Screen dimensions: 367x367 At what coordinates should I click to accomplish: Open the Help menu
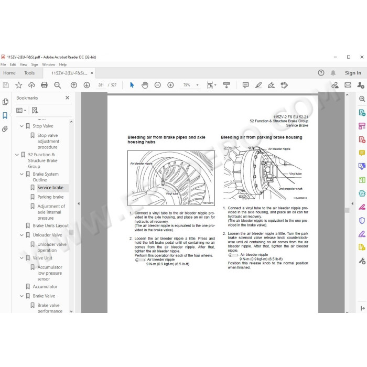[63, 64]
